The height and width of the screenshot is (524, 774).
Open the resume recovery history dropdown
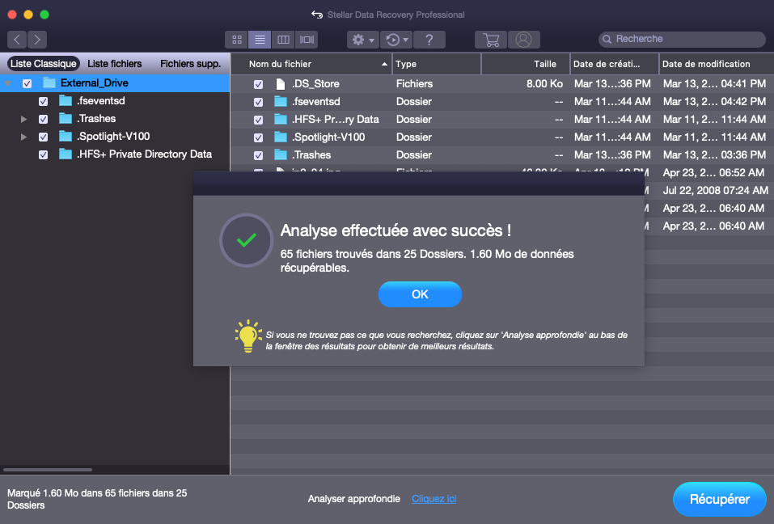(x=396, y=40)
